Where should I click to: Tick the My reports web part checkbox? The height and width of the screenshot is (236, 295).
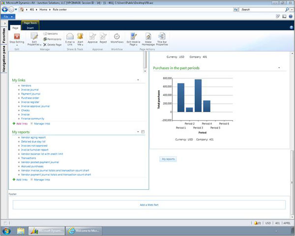[143, 132]
